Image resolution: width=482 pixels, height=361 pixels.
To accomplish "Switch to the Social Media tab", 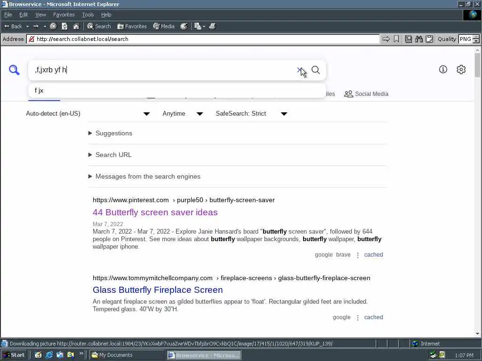I will [x=366, y=94].
